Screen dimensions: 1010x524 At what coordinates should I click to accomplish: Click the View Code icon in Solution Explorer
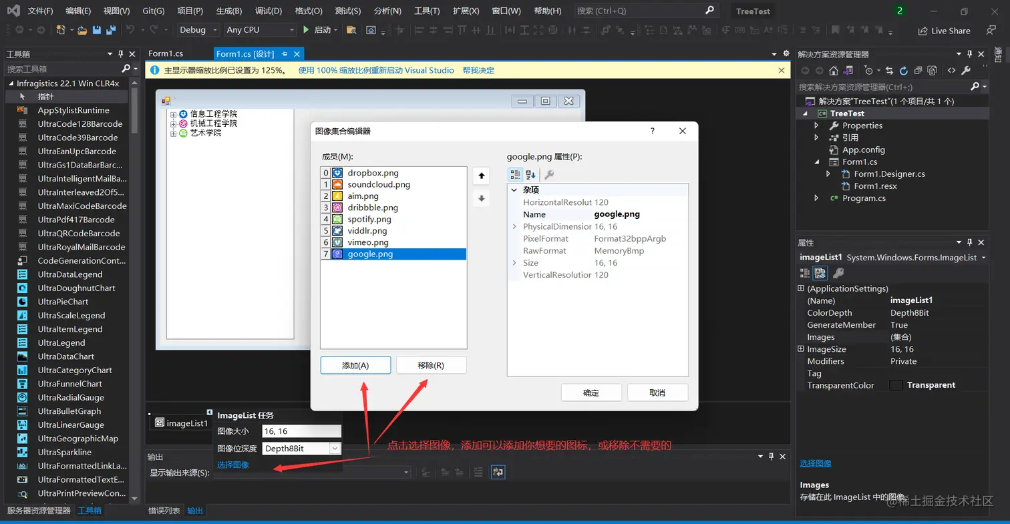pos(951,70)
